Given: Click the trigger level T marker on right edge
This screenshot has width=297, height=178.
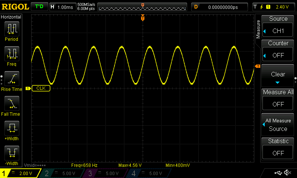Looking at the screenshot, I should click(x=258, y=66).
